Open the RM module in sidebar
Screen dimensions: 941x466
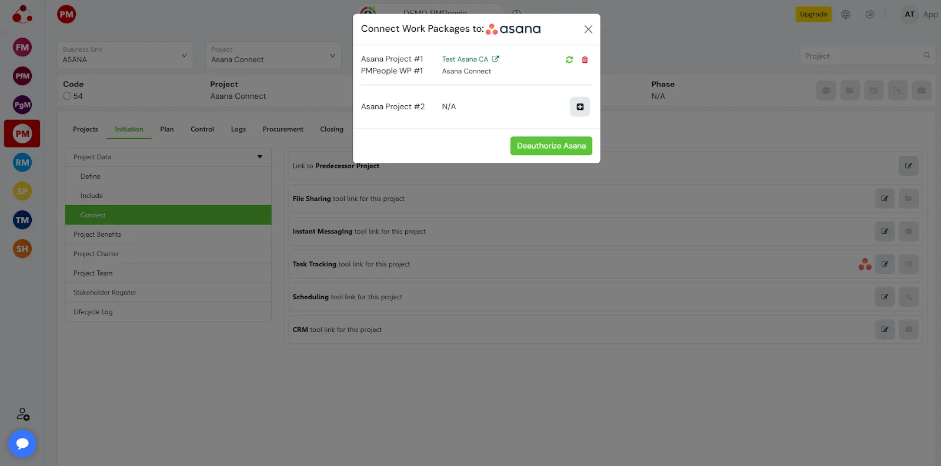(x=22, y=163)
